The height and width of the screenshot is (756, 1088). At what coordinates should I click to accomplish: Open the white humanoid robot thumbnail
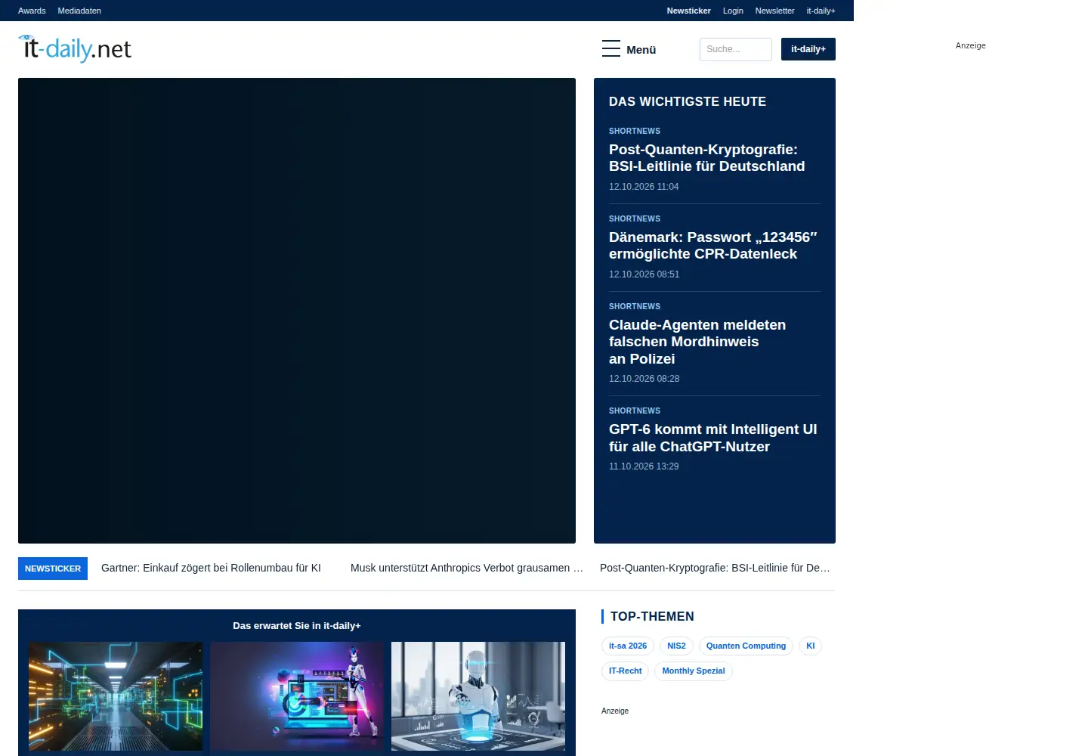tap(478, 696)
